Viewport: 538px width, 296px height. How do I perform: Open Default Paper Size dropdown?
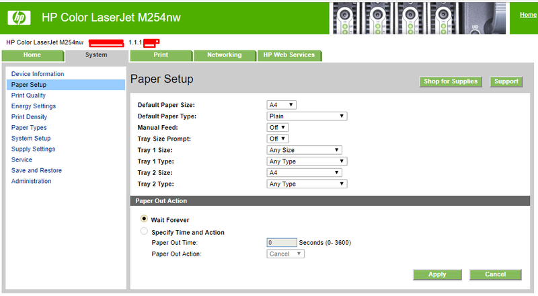click(281, 105)
